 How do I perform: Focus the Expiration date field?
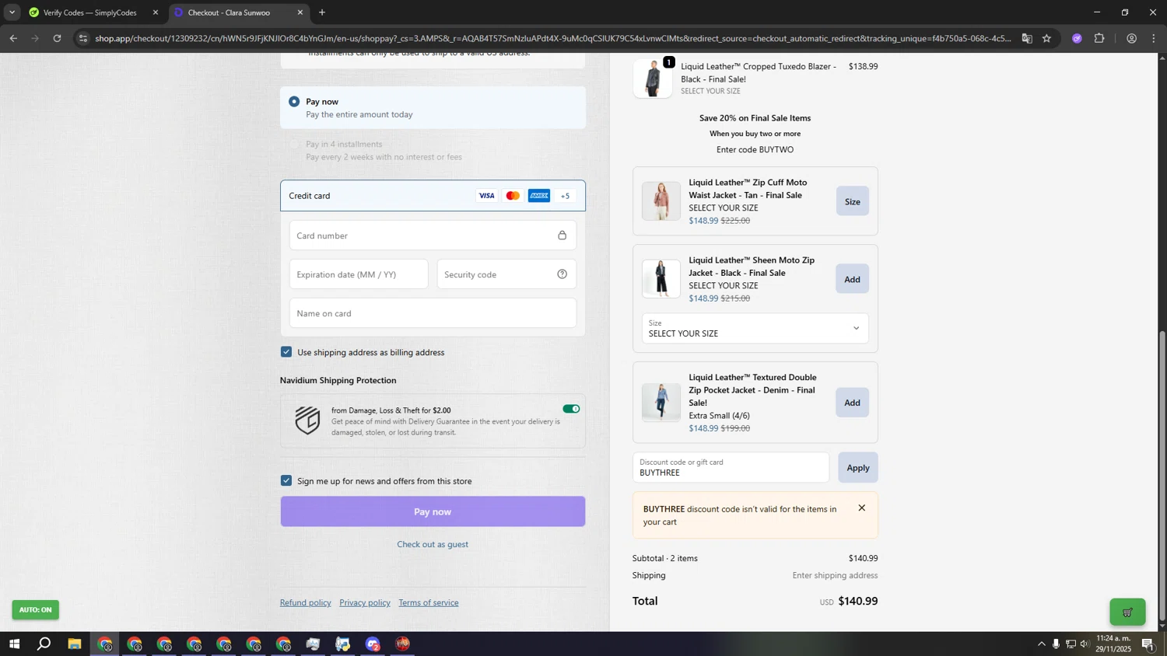(359, 274)
